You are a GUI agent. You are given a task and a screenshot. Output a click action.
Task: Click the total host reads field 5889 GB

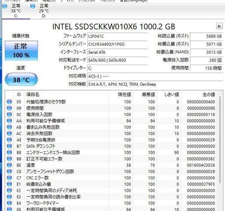tap(207, 36)
